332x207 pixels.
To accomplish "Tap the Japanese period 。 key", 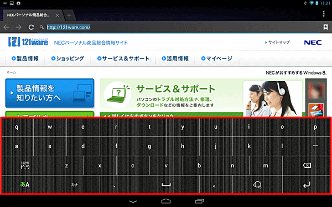I will coord(216,184).
